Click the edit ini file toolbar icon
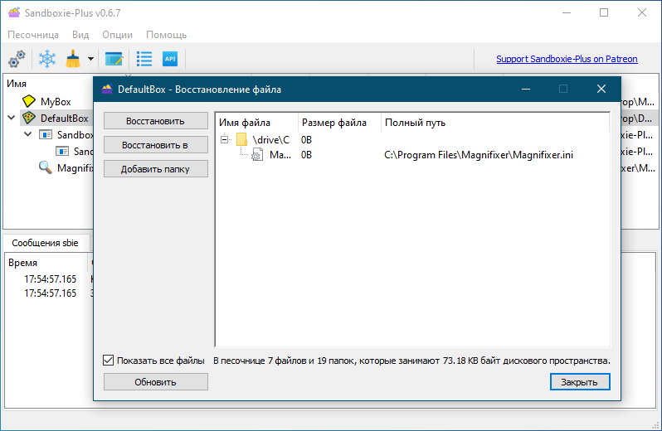The image size is (662, 431). coord(114,59)
